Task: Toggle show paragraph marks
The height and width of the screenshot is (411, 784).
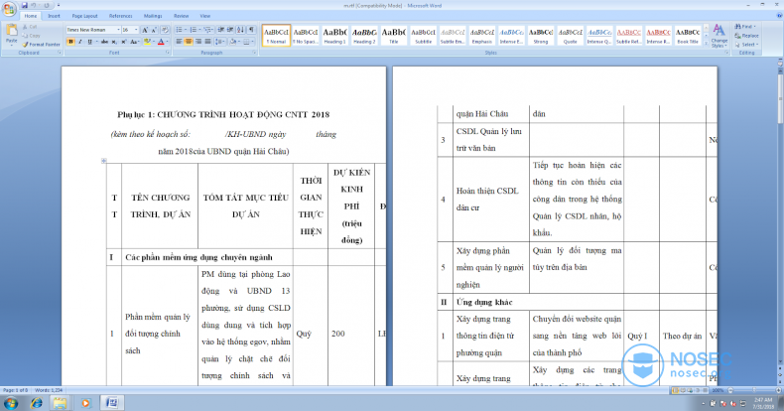Action: pos(251,30)
